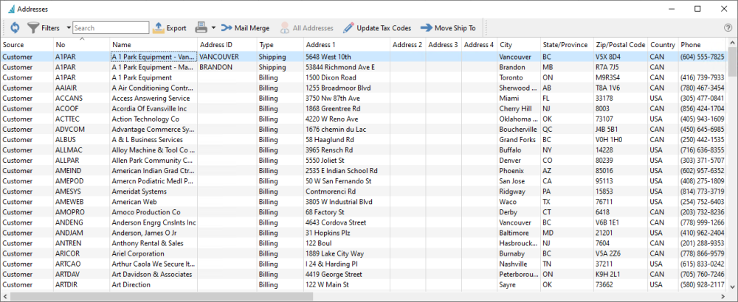Click the Mail Merge arrow icon
The height and width of the screenshot is (302, 738).
point(227,28)
